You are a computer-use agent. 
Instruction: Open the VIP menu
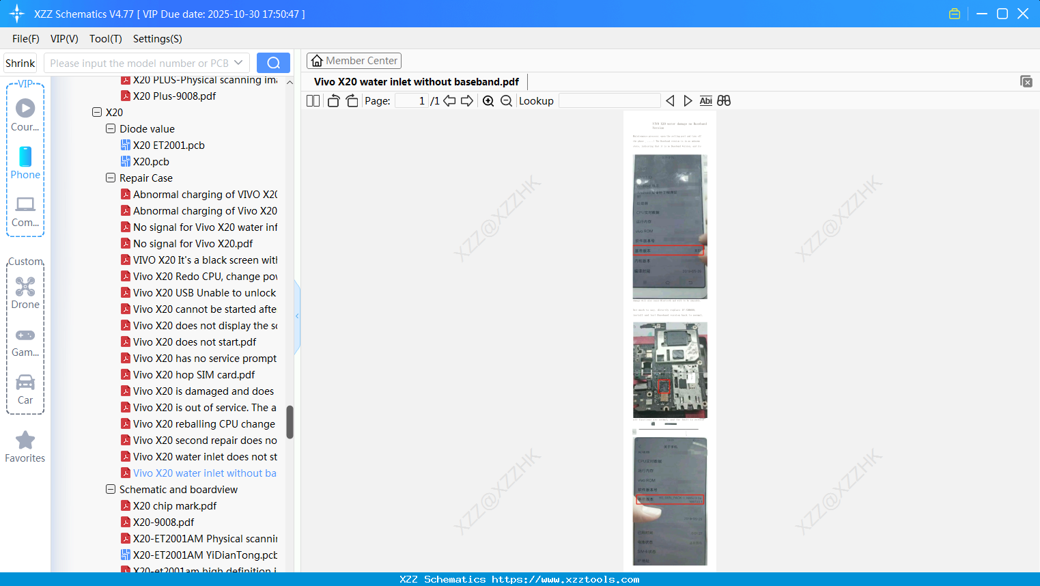[x=64, y=39]
